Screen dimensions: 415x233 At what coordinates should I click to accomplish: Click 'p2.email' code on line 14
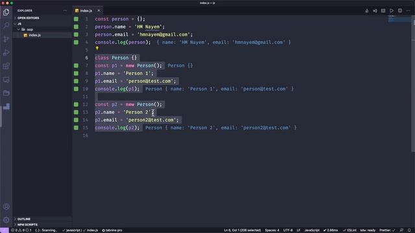pyautogui.click(x=106, y=120)
